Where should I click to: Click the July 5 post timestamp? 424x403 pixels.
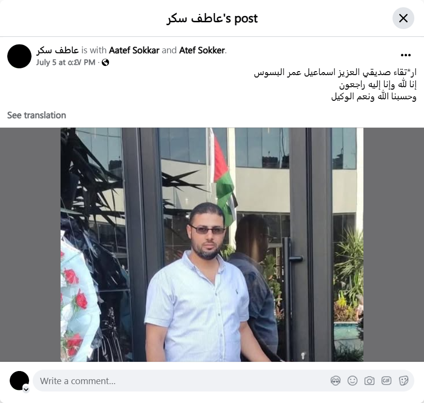pyautogui.click(x=66, y=62)
